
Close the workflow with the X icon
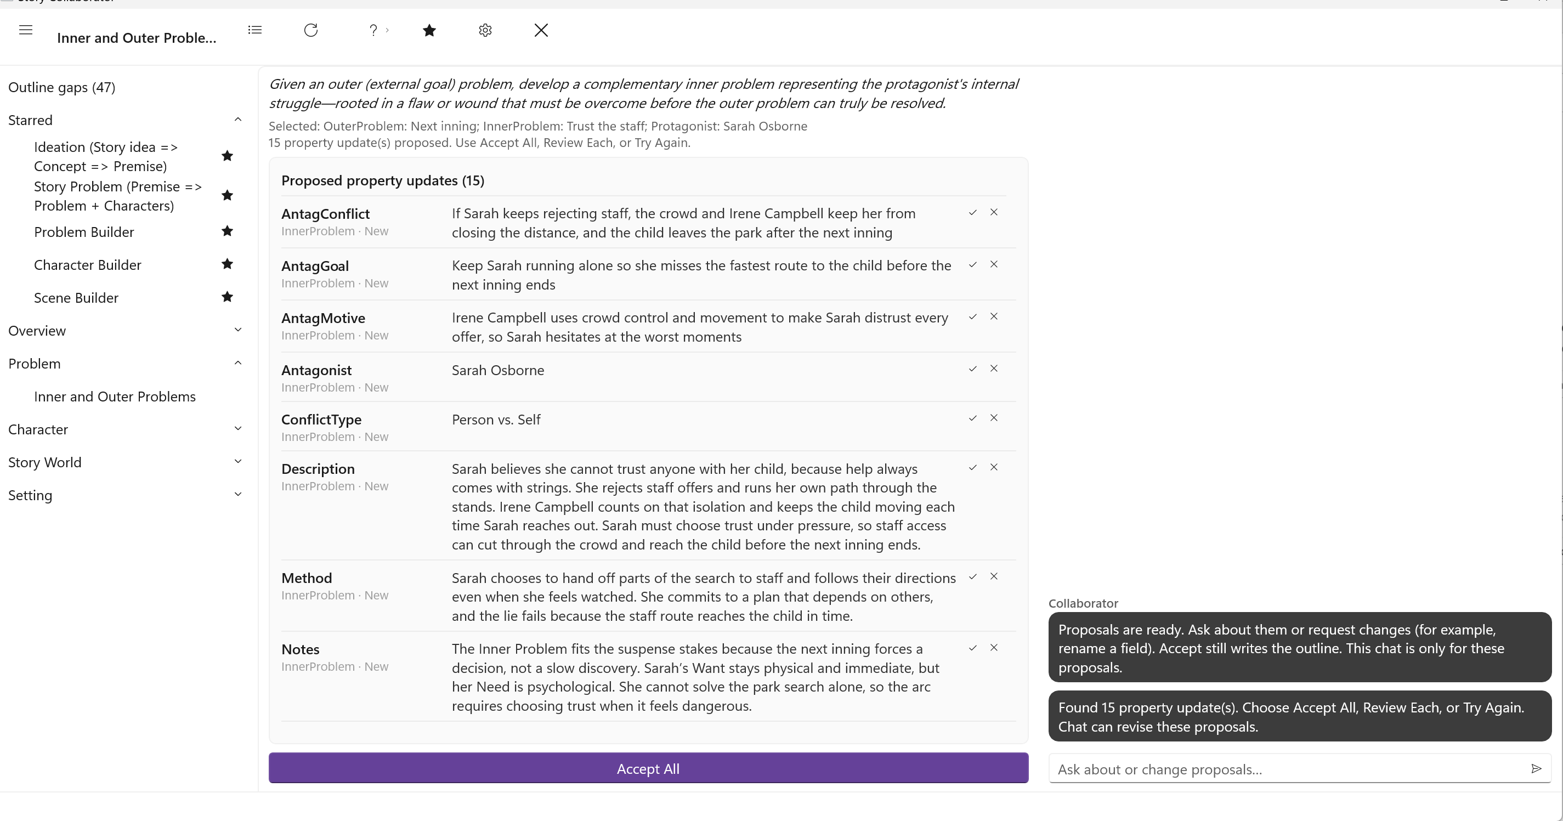tap(541, 30)
